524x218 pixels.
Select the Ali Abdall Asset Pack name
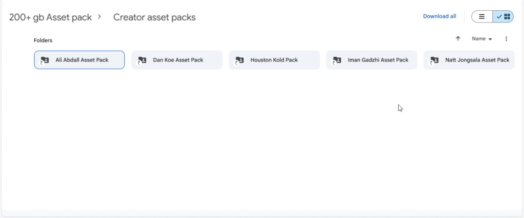(82, 60)
